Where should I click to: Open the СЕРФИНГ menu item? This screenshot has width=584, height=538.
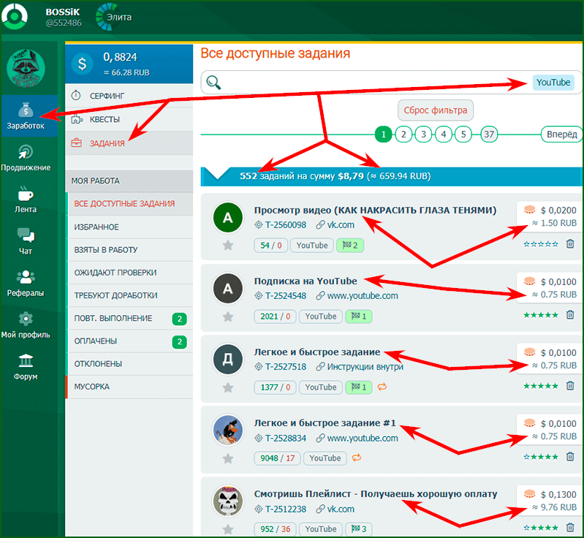(129, 96)
